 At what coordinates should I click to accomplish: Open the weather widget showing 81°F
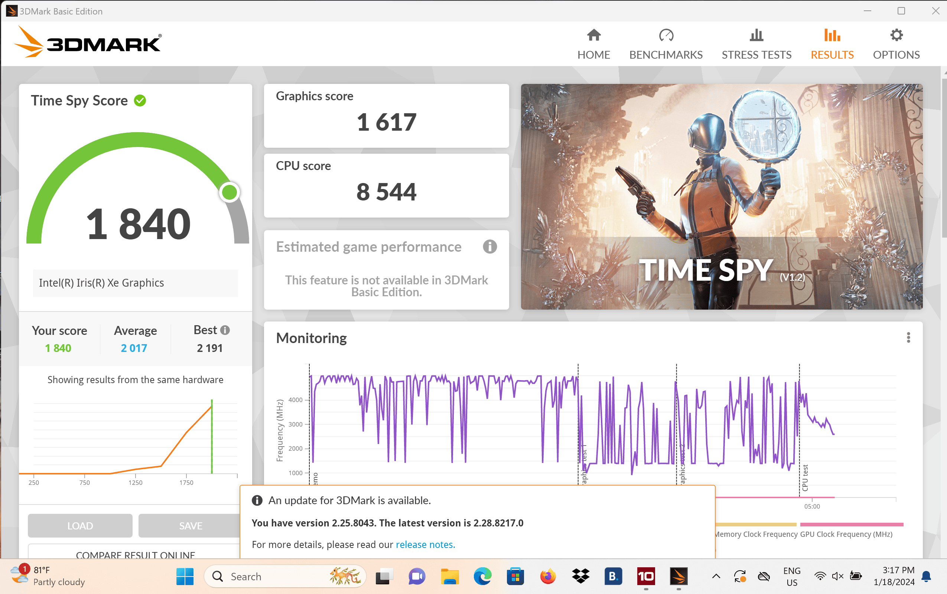[48, 576]
